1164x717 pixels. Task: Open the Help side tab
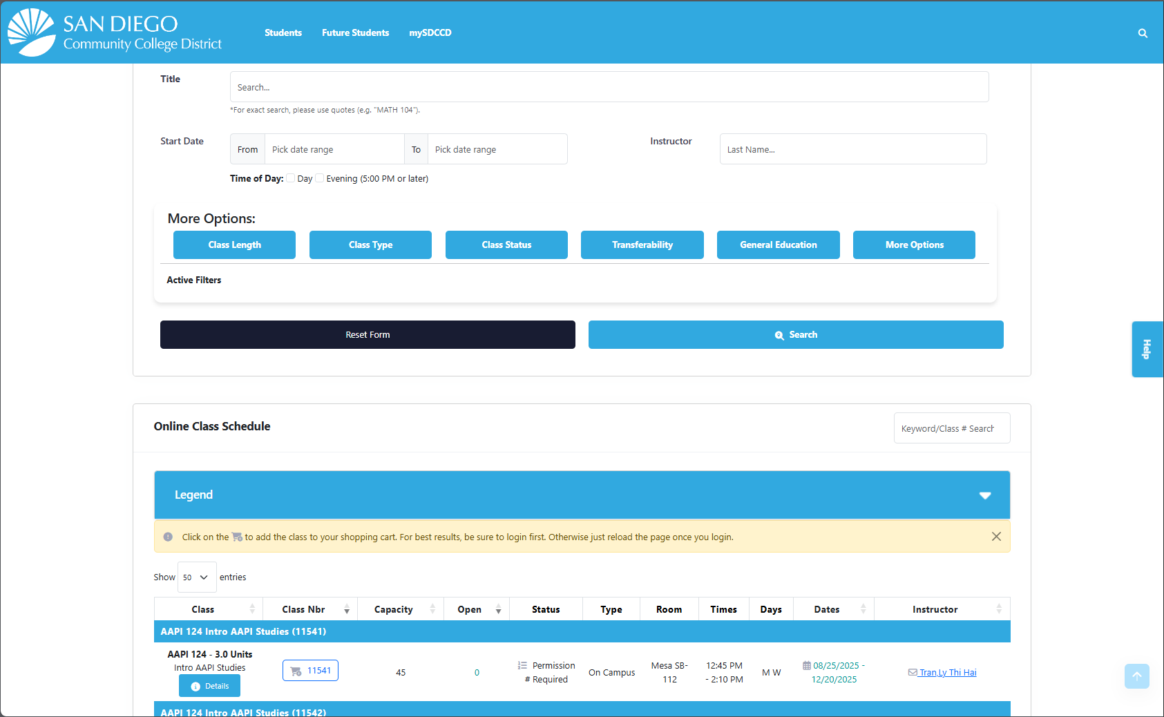[1147, 349]
